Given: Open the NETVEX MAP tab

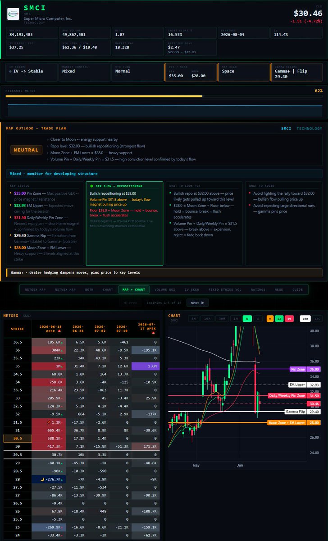Looking at the screenshot, I should (65, 289).
